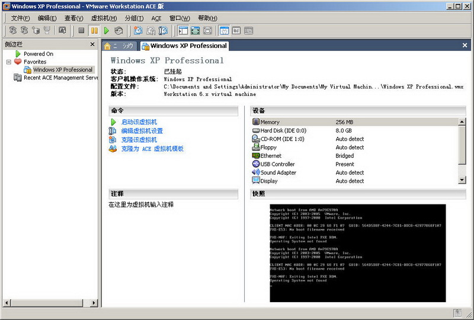Collapse the Favorites tree node
The width and height of the screenshot is (474, 320).
9,62
